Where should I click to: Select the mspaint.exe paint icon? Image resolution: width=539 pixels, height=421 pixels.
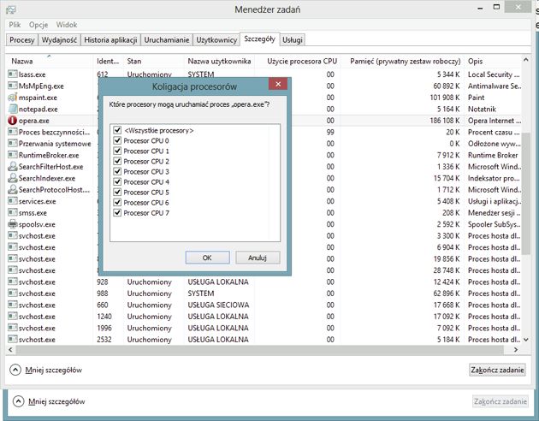13,98
